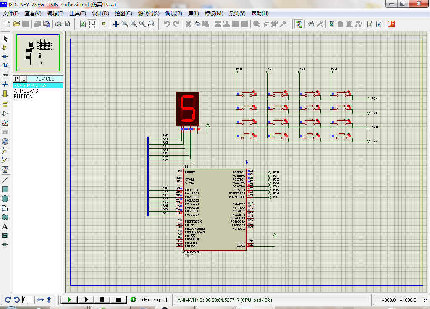This screenshot has height=309, width=430.
Task: Open the 工具(T) menu
Action: [x=78, y=13]
